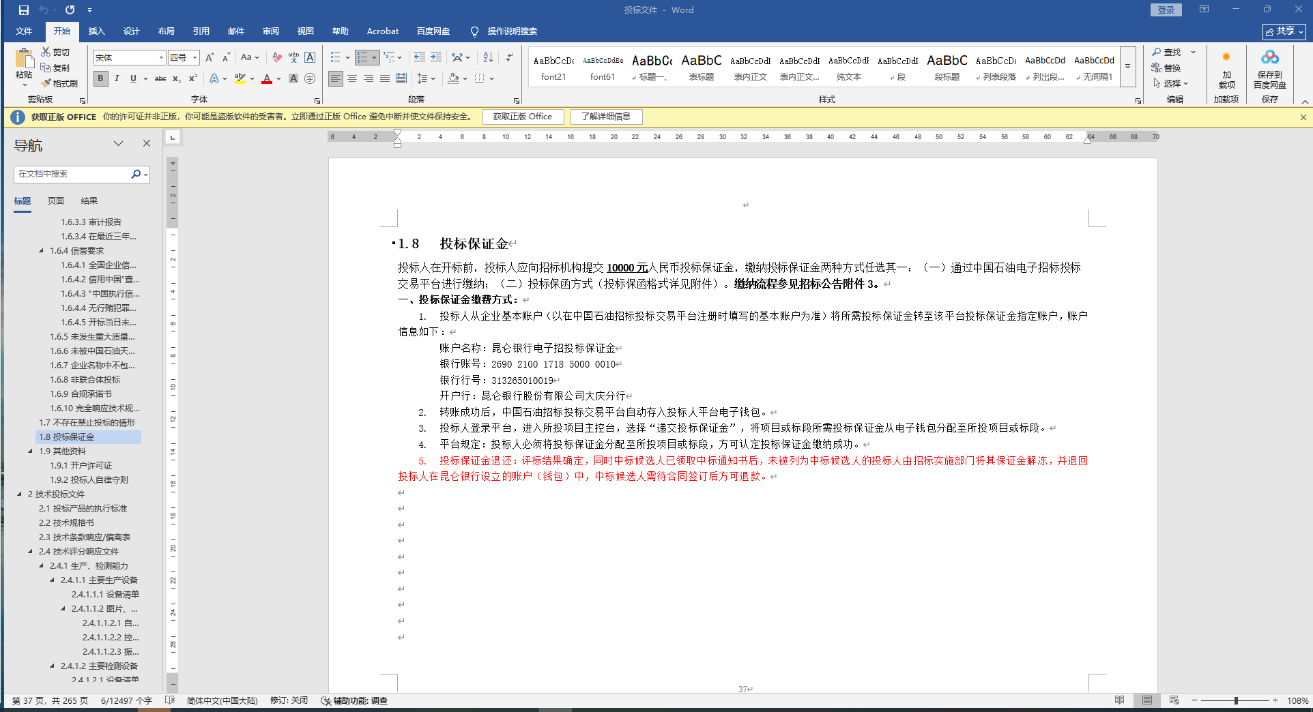Clear all formatting with the eraser icon
This screenshot has height=712, width=1313.
(x=276, y=57)
